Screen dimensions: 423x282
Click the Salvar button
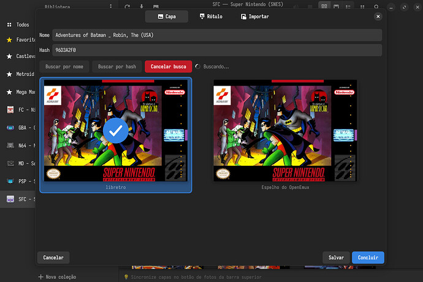coord(336,258)
